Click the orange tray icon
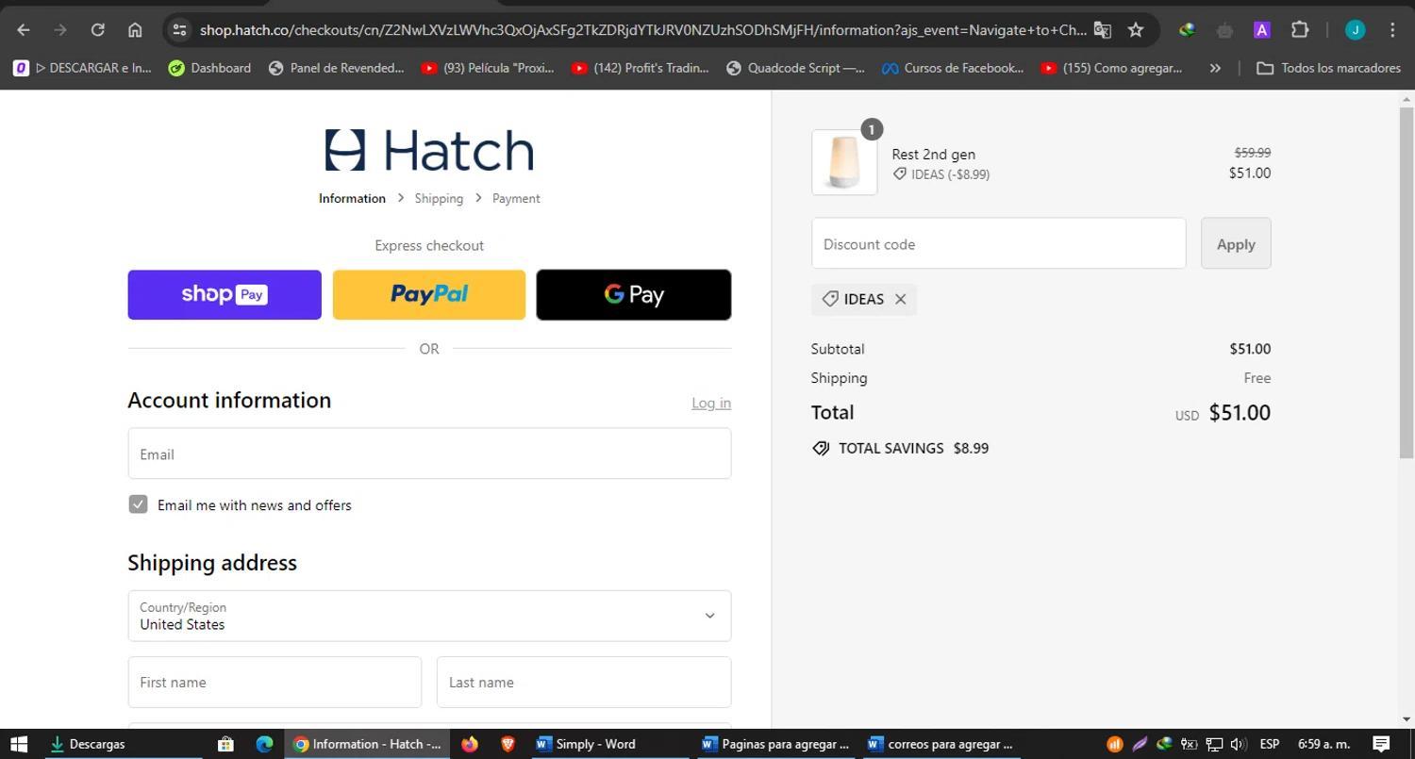Screen dimensions: 1415x759 click(x=1114, y=744)
